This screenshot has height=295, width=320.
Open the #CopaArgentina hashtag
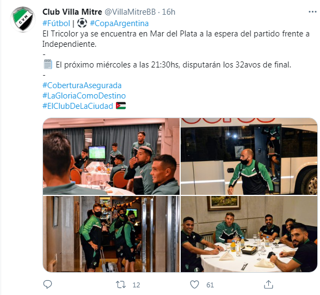(x=119, y=23)
